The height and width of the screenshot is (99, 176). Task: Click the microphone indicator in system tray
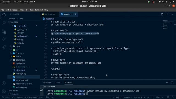pyautogui.click(x=167, y=2)
